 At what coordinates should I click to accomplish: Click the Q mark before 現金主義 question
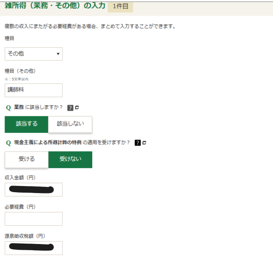click(x=8, y=143)
